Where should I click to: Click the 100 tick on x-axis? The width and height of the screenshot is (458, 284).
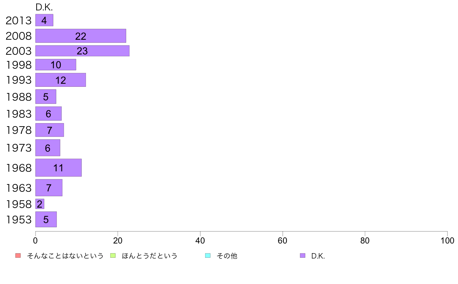click(x=447, y=241)
